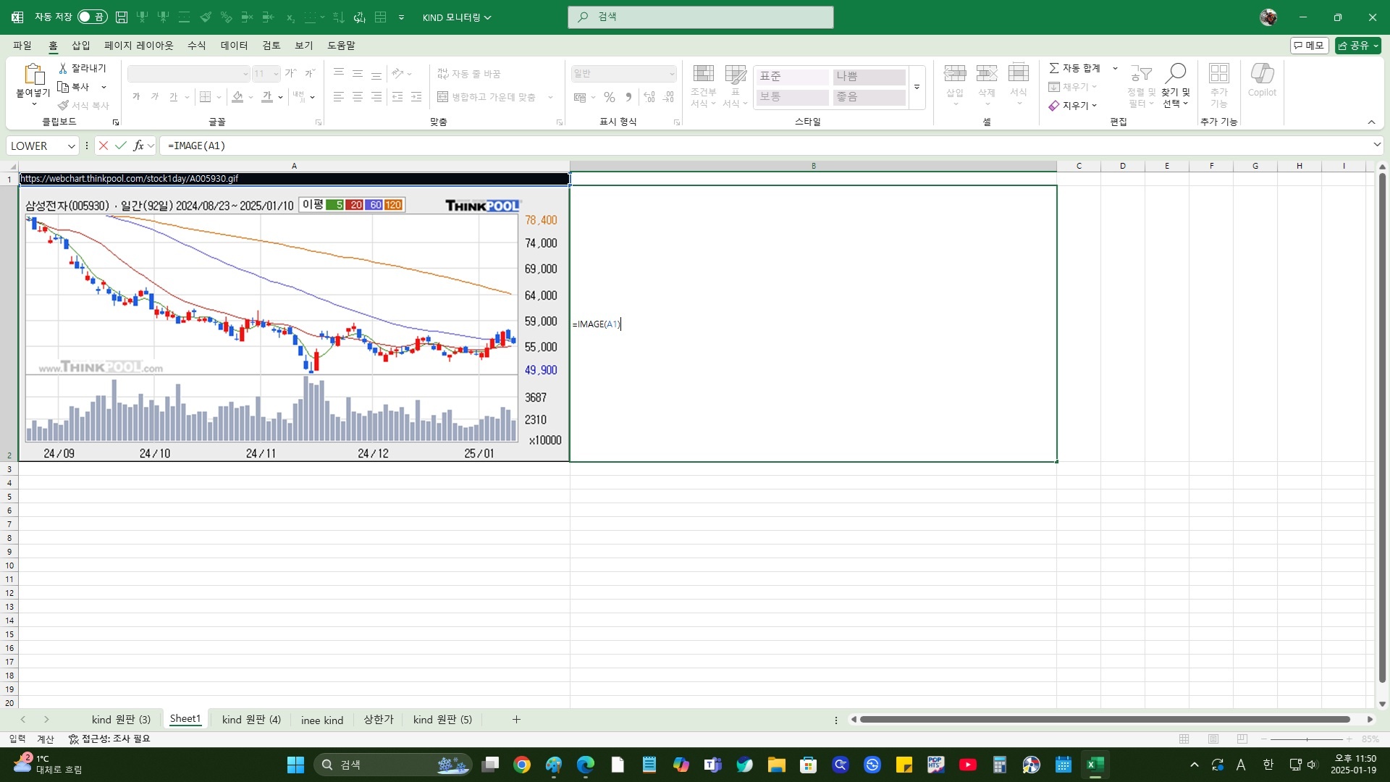Screen dimensions: 1390x782
Task: Open 표 서식 format-as-table gallery
Action: tap(735, 86)
